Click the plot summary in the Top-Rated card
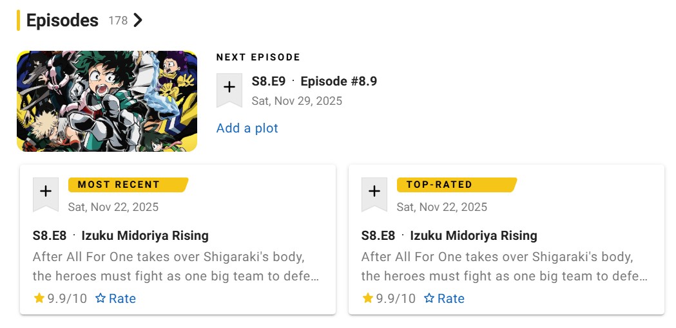Image resolution: width=676 pixels, height=328 pixels. point(504,266)
